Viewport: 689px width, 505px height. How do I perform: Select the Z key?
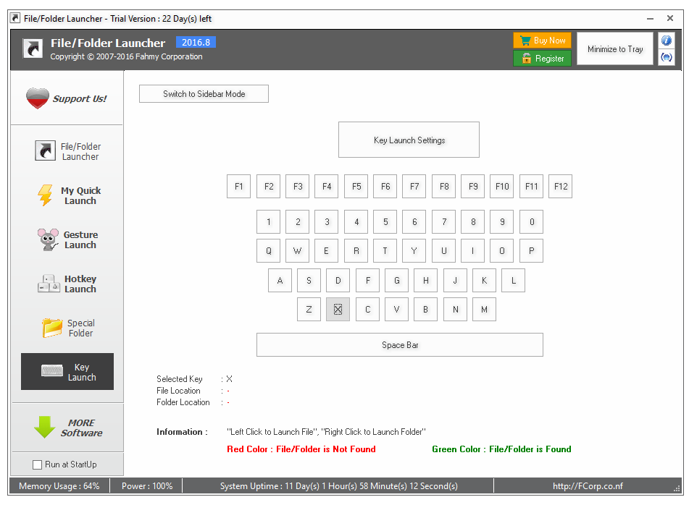coord(309,310)
